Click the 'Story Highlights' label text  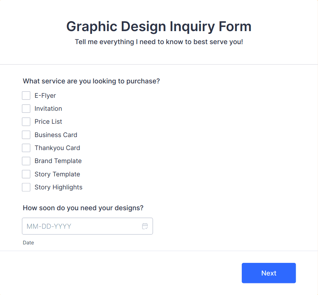click(58, 187)
